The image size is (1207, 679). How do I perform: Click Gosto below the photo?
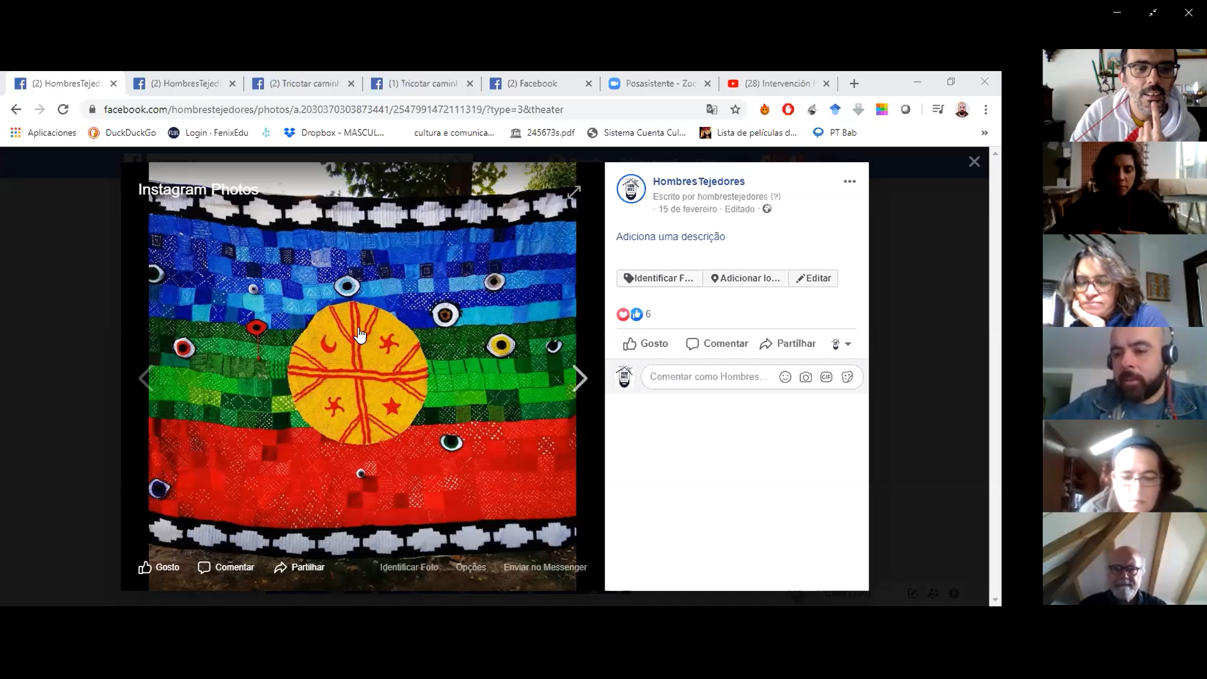click(x=158, y=567)
